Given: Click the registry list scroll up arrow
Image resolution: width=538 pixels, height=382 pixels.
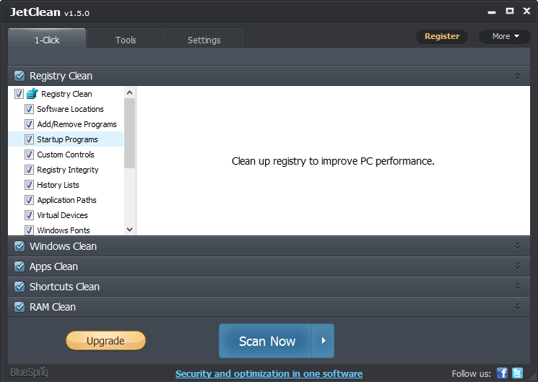Looking at the screenshot, I should click(x=129, y=92).
